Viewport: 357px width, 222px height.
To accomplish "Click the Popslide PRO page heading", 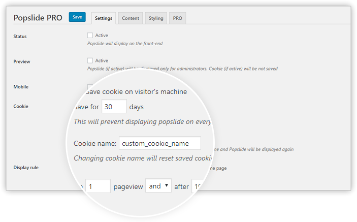I will click(38, 18).
